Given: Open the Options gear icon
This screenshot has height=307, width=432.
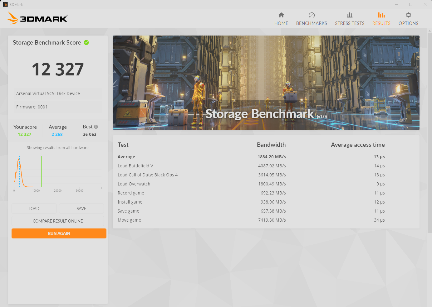Looking at the screenshot, I should click(x=408, y=15).
